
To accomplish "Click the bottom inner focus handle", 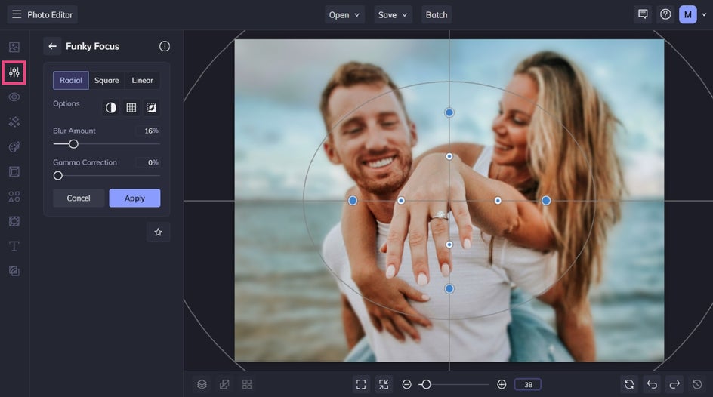I will (x=449, y=245).
